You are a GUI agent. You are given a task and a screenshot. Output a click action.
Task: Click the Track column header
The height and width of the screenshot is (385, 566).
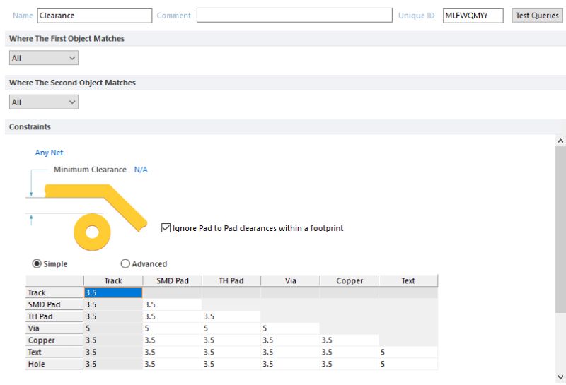(x=113, y=280)
